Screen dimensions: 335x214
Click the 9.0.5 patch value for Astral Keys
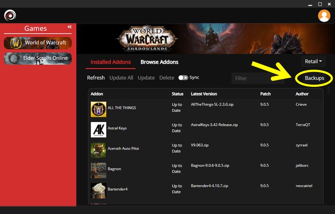click(x=264, y=125)
